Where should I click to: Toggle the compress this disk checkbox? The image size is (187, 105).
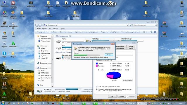click(x=97, y=87)
